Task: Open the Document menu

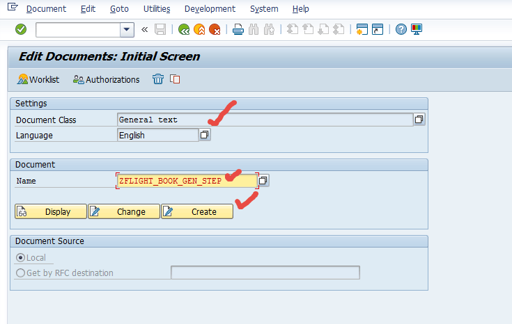Action: [x=46, y=9]
